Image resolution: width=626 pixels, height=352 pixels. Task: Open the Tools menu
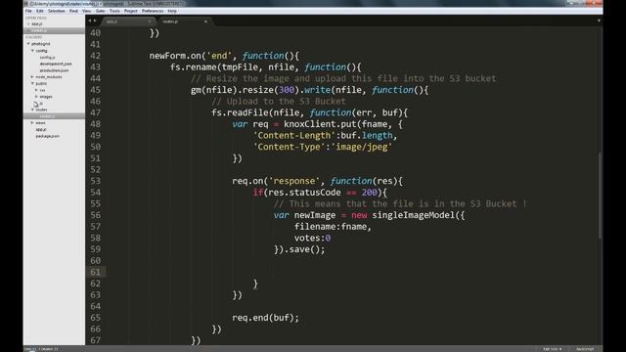click(114, 11)
